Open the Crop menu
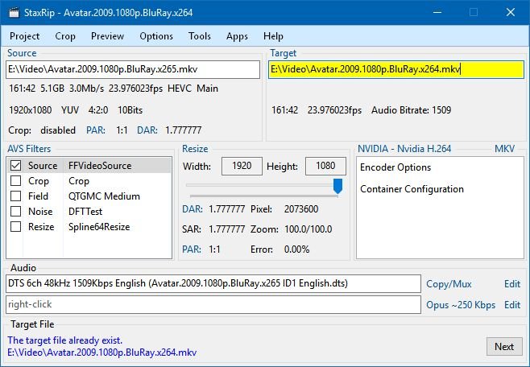 tap(65, 36)
